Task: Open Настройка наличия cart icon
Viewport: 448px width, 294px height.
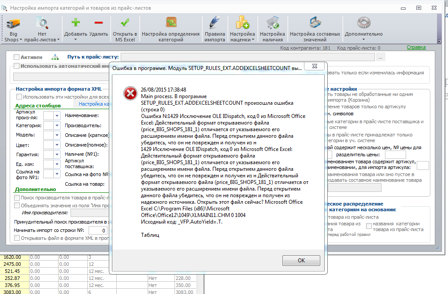Action: tap(272, 22)
